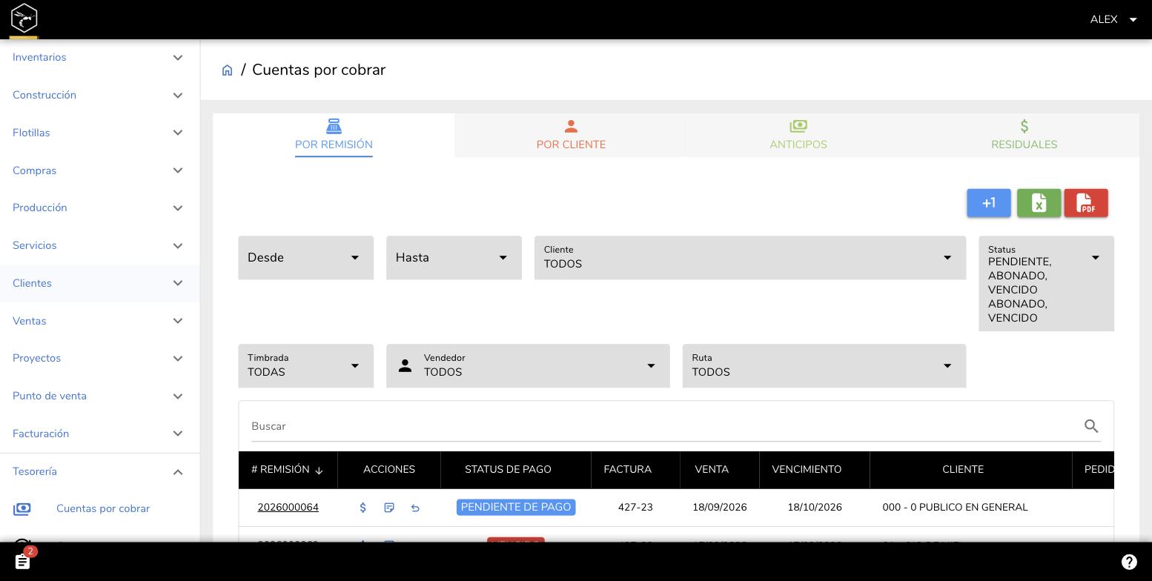This screenshot has height=581, width=1152.
Task: Collapse Tesorería sidebar section
Action: (x=99, y=471)
